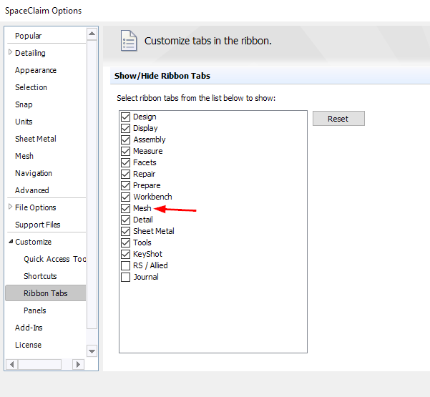Uncheck the Design ribbon tab checkbox
Image resolution: width=430 pixels, height=397 pixels.
pos(126,117)
